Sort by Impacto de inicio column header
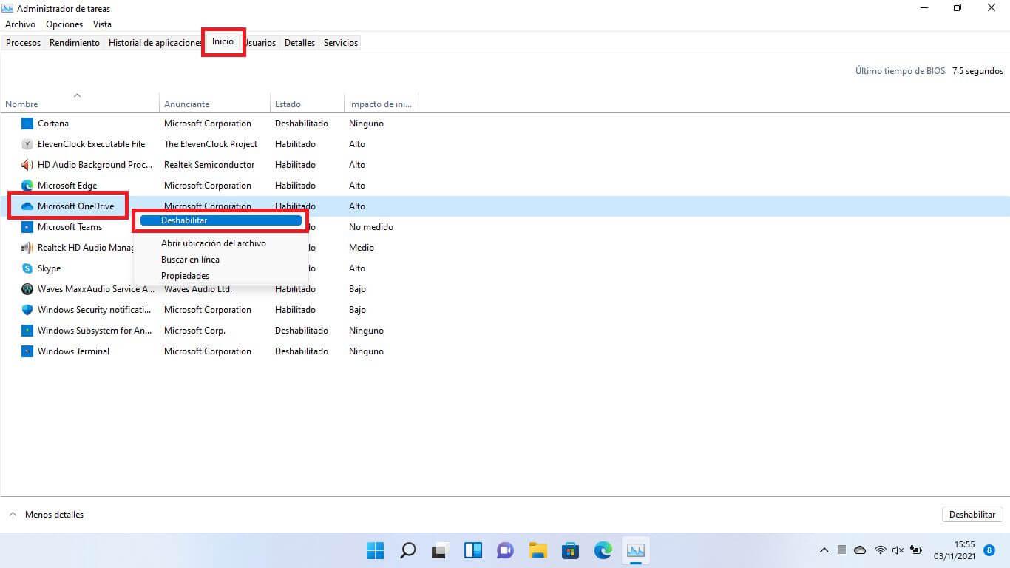1010x568 pixels. click(381, 104)
